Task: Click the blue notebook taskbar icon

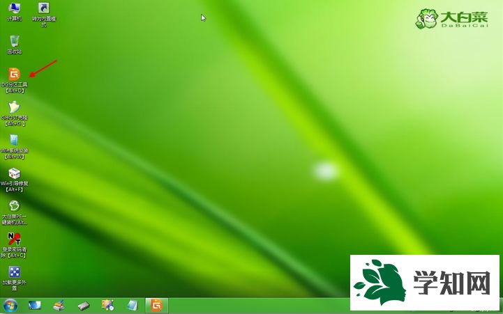Action: (x=132, y=306)
